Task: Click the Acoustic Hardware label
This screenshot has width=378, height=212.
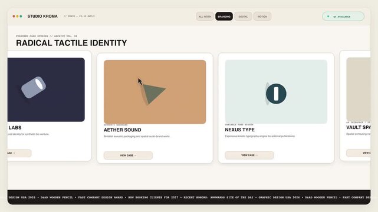Action: coord(116,125)
